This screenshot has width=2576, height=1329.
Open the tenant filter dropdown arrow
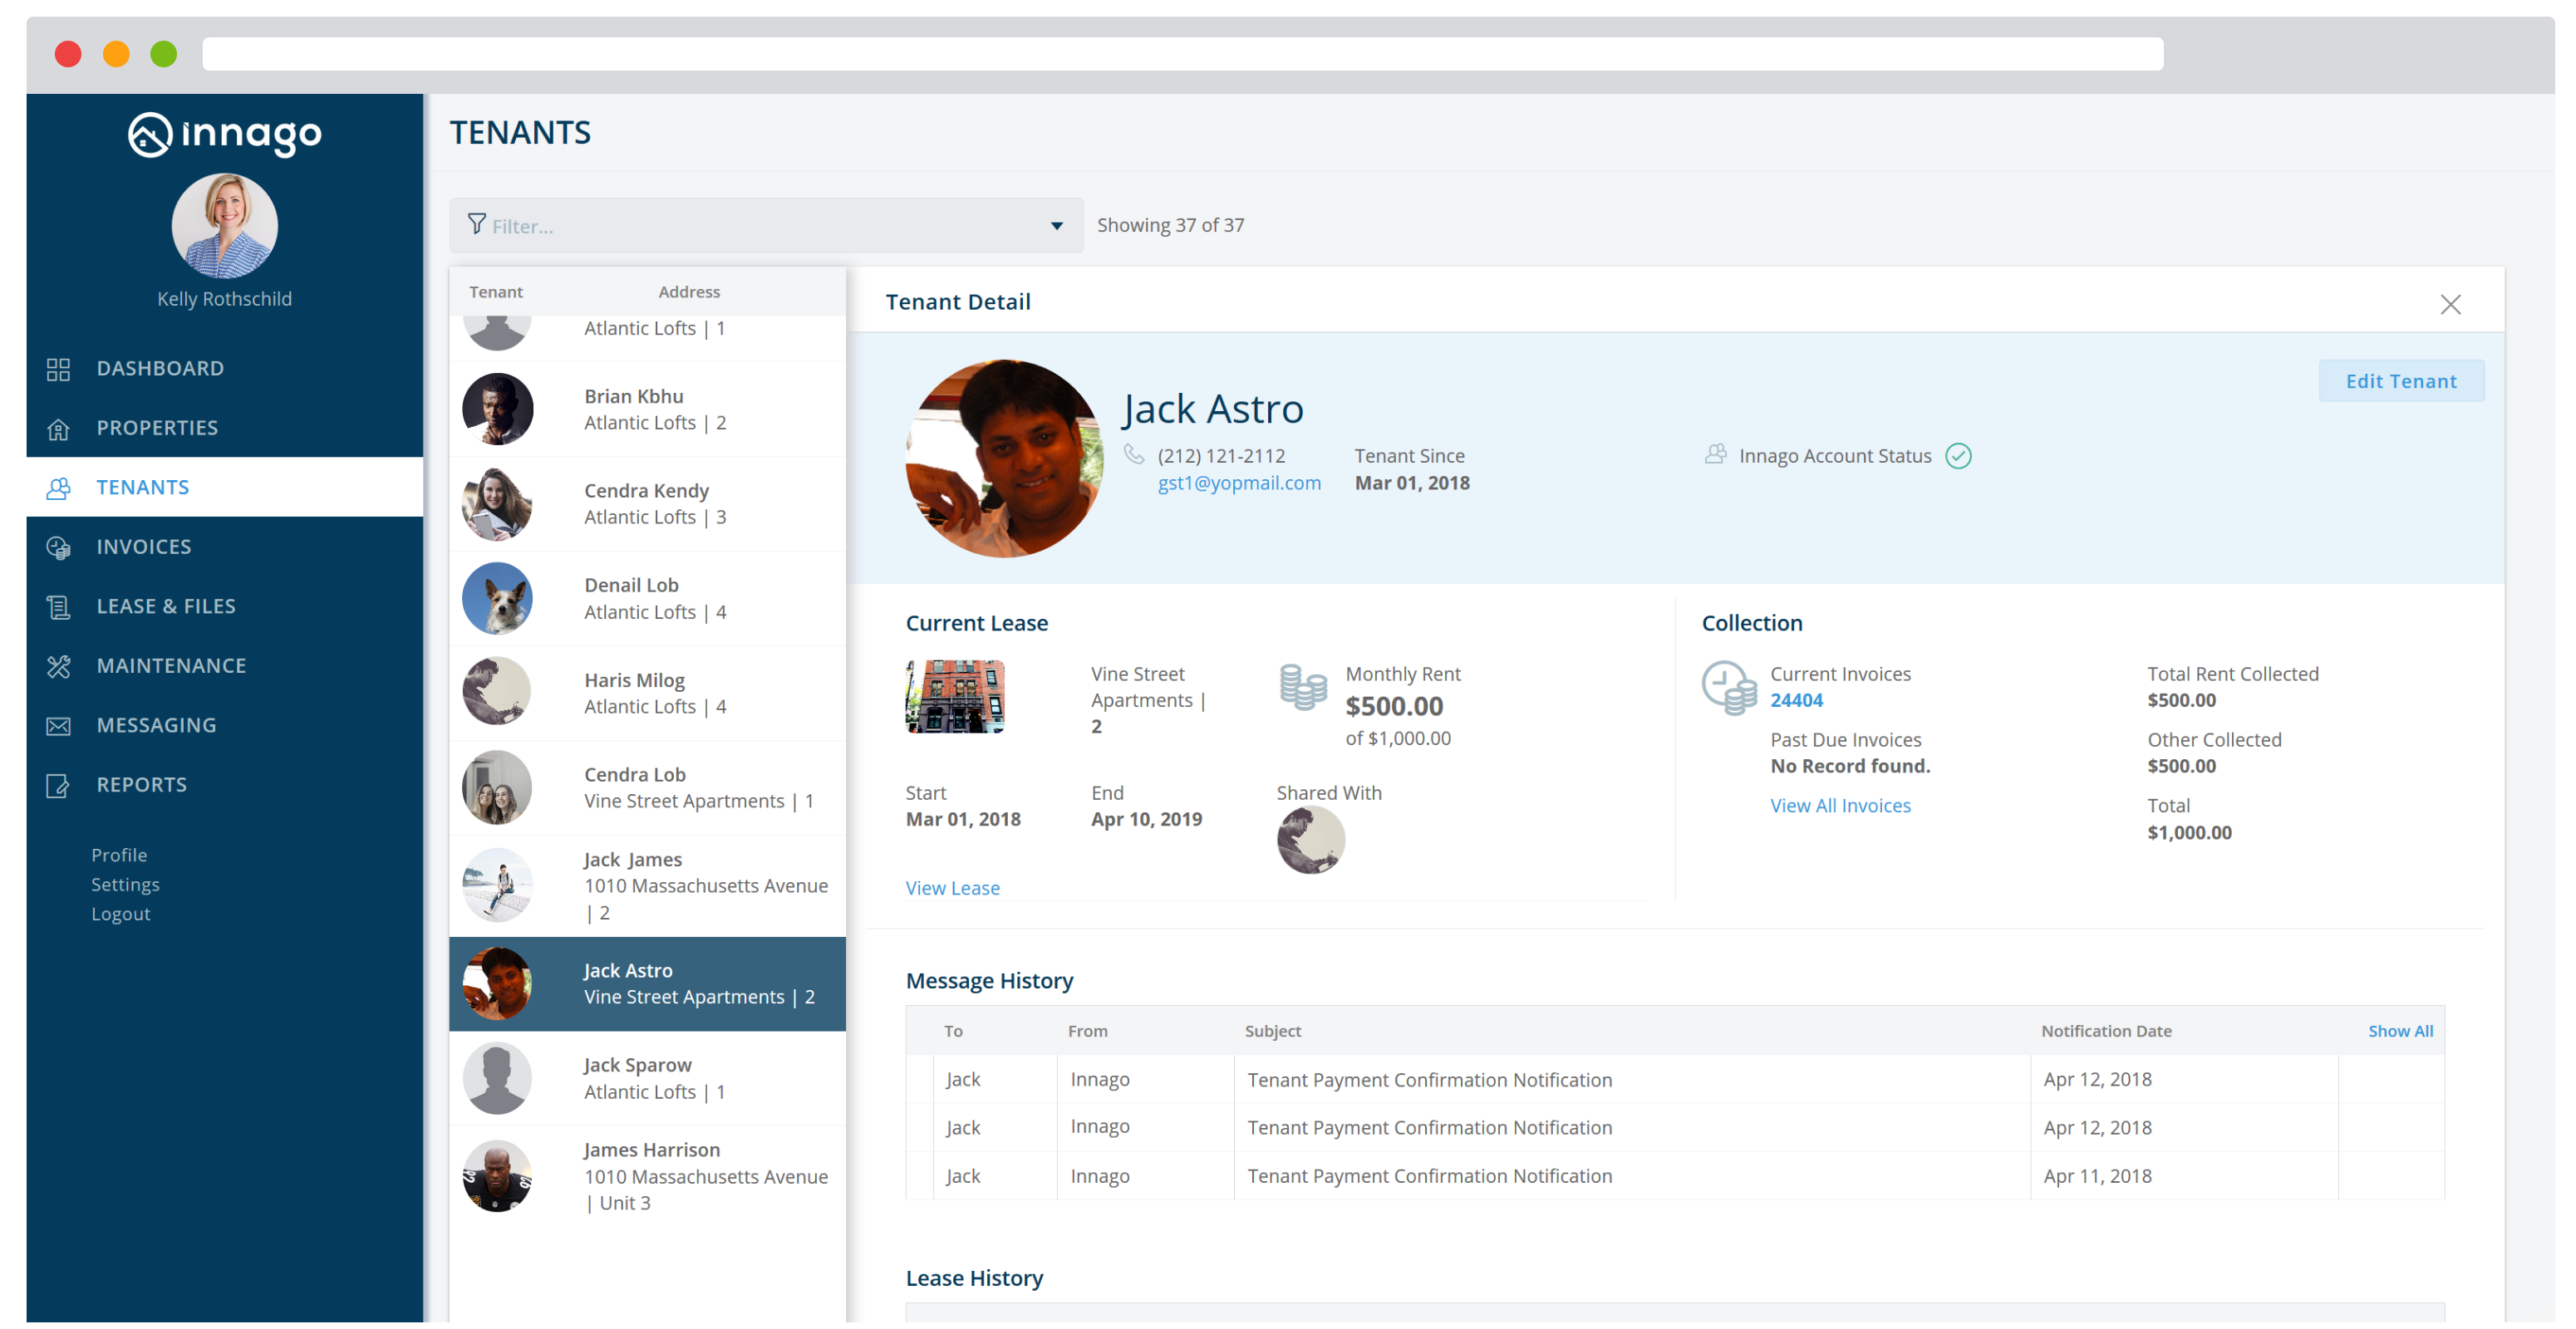(1056, 226)
